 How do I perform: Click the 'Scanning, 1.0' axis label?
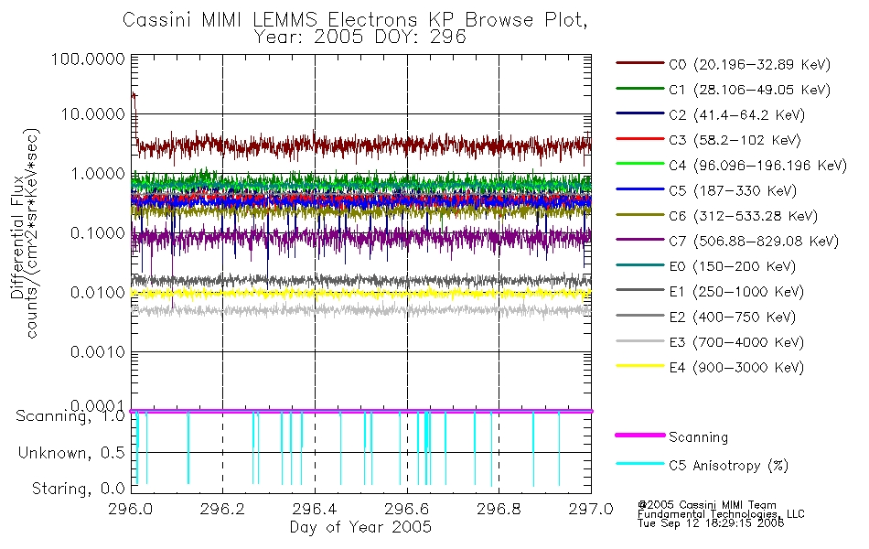[70, 416]
